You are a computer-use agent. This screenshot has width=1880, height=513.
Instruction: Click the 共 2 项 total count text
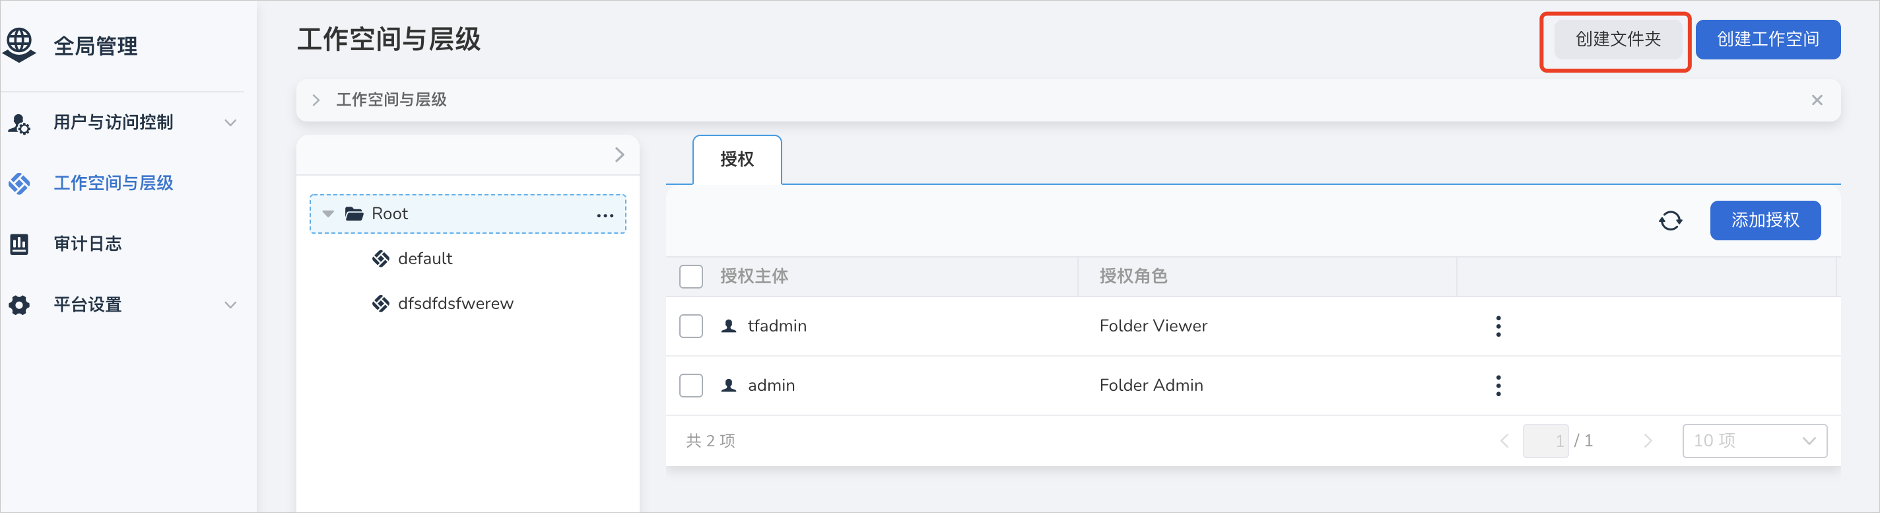tap(710, 441)
